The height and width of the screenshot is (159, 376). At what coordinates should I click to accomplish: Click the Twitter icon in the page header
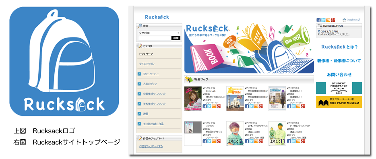click(323, 20)
